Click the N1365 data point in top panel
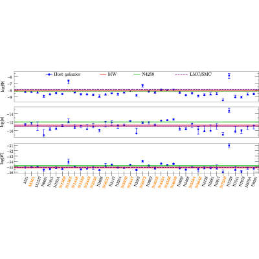This screenshot has height=259, width=259. coord(69,81)
